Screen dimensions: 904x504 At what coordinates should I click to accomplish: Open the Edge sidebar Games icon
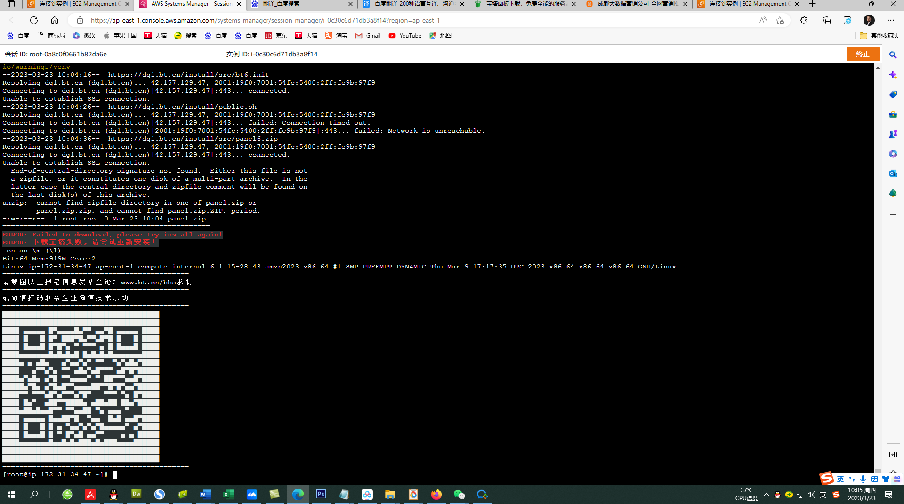point(893,134)
